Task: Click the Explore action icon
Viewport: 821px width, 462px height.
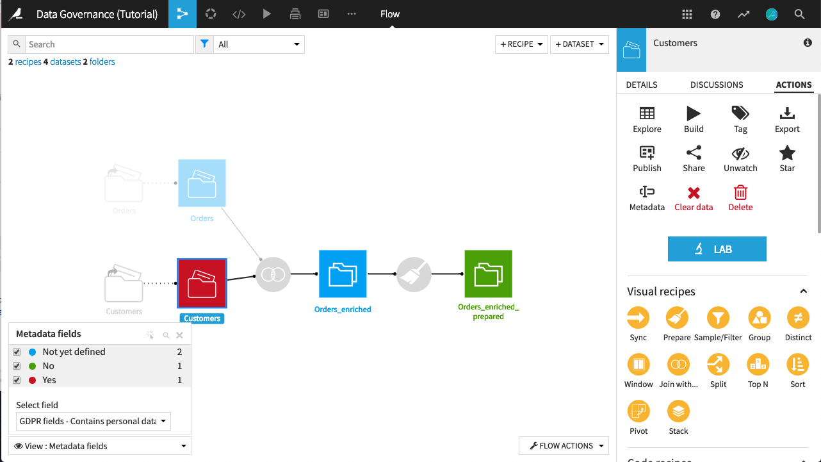Action: tap(647, 114)
